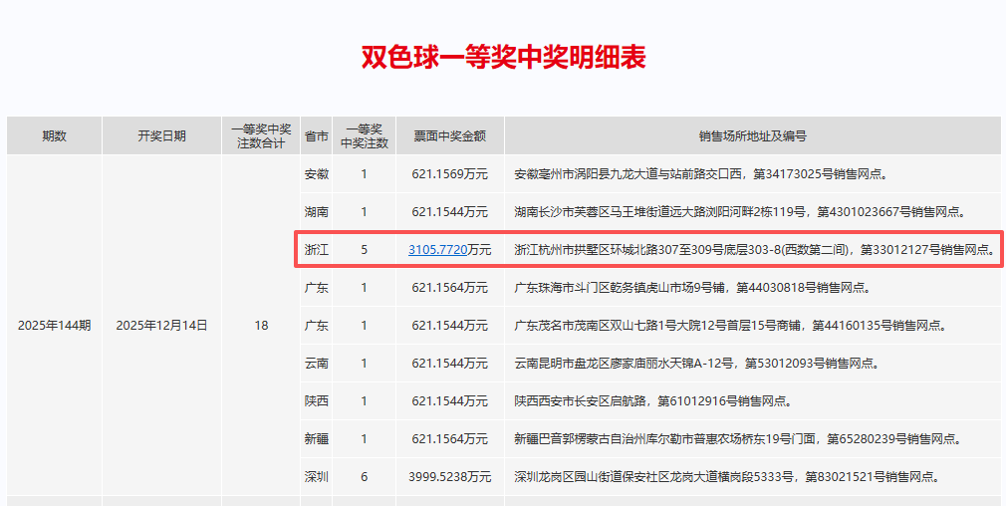This screenshot has width=1006, height=506.
Task: Click the 广东珠海市斗门区 sales address
Action: coord(691,288)
